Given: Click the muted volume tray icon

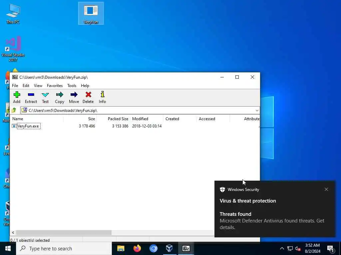Looking at the screenshot, I should (298, 248).
